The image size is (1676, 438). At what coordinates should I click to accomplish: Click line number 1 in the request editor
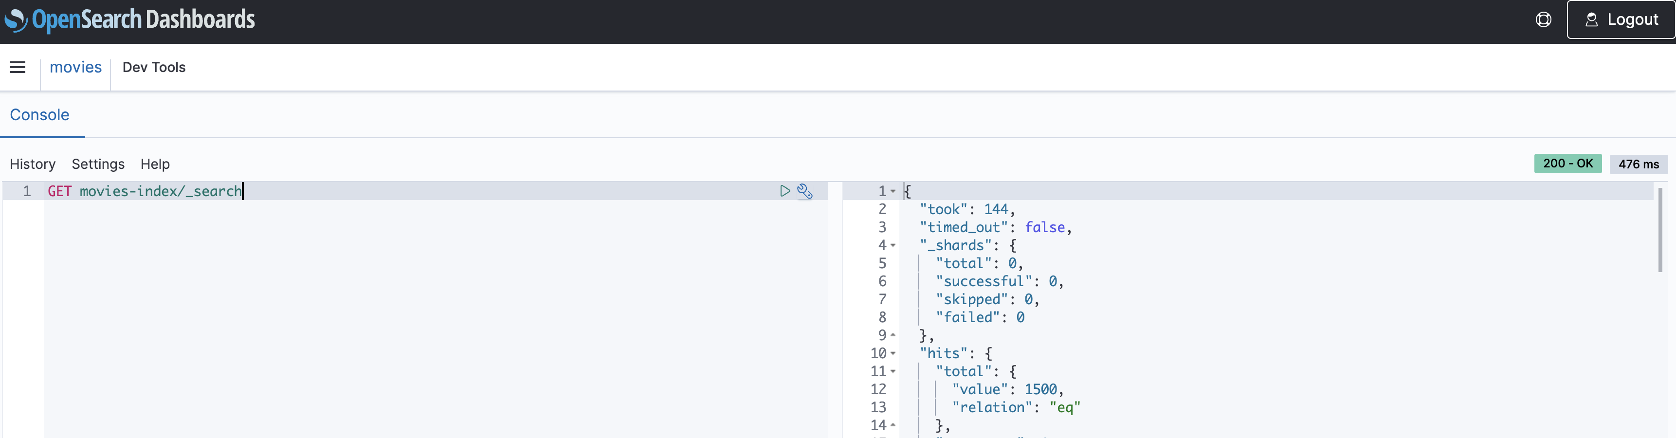(27, 191)
